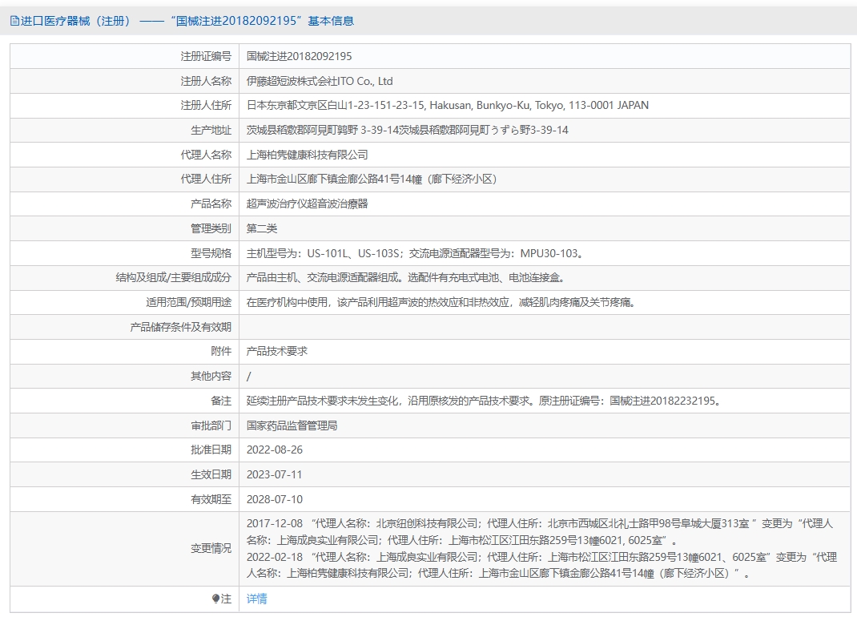Click the 产品储存条件及有效期 label
The height and width of the screenshot is (621, 857).
pos(180,327)
